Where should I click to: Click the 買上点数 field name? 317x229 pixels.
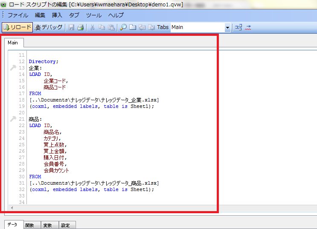point(55,145)
